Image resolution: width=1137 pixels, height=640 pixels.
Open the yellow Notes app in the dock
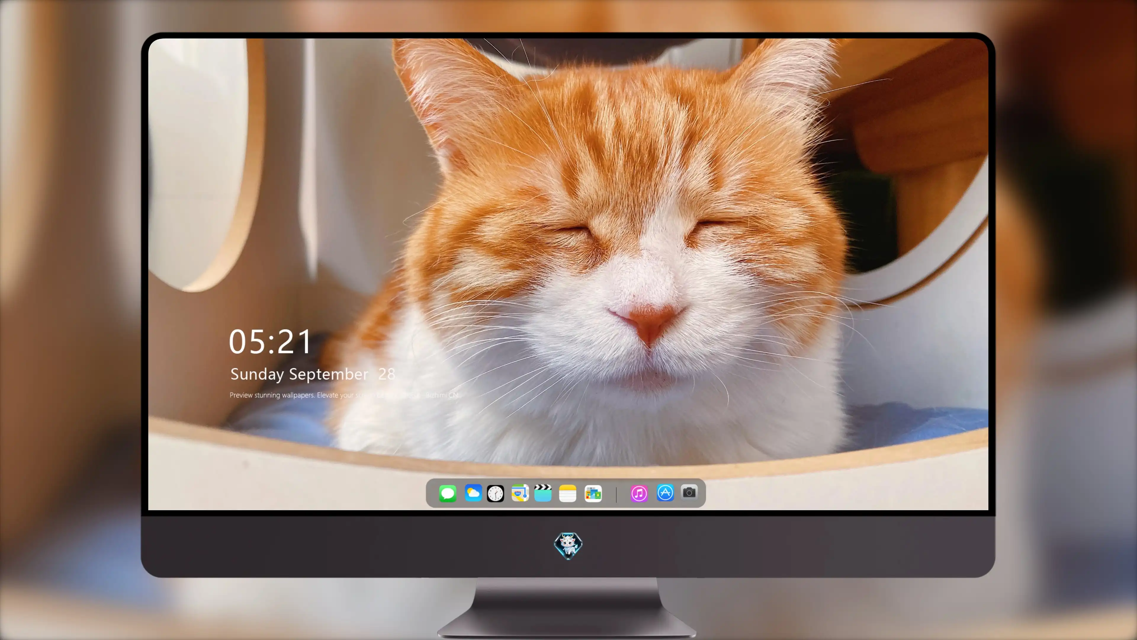(568, 493)
